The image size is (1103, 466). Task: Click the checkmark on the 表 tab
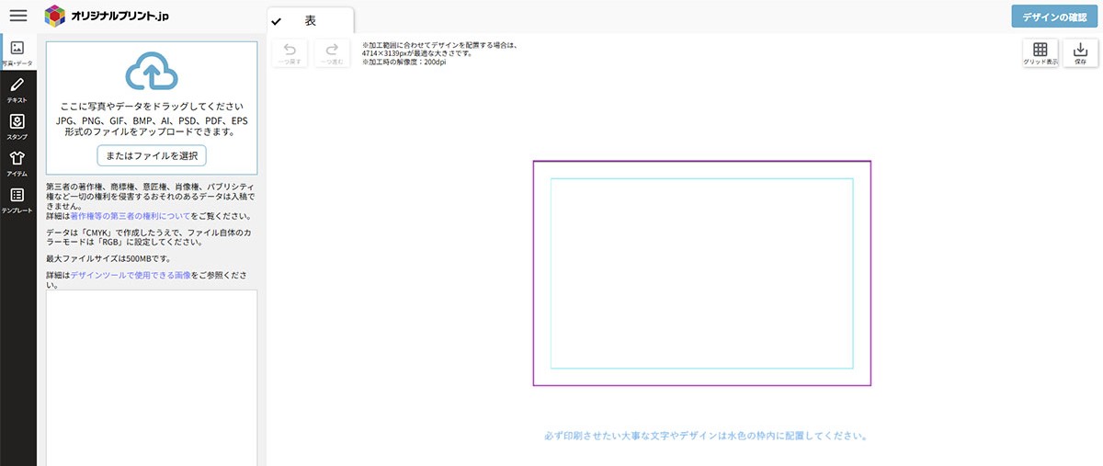277,21
